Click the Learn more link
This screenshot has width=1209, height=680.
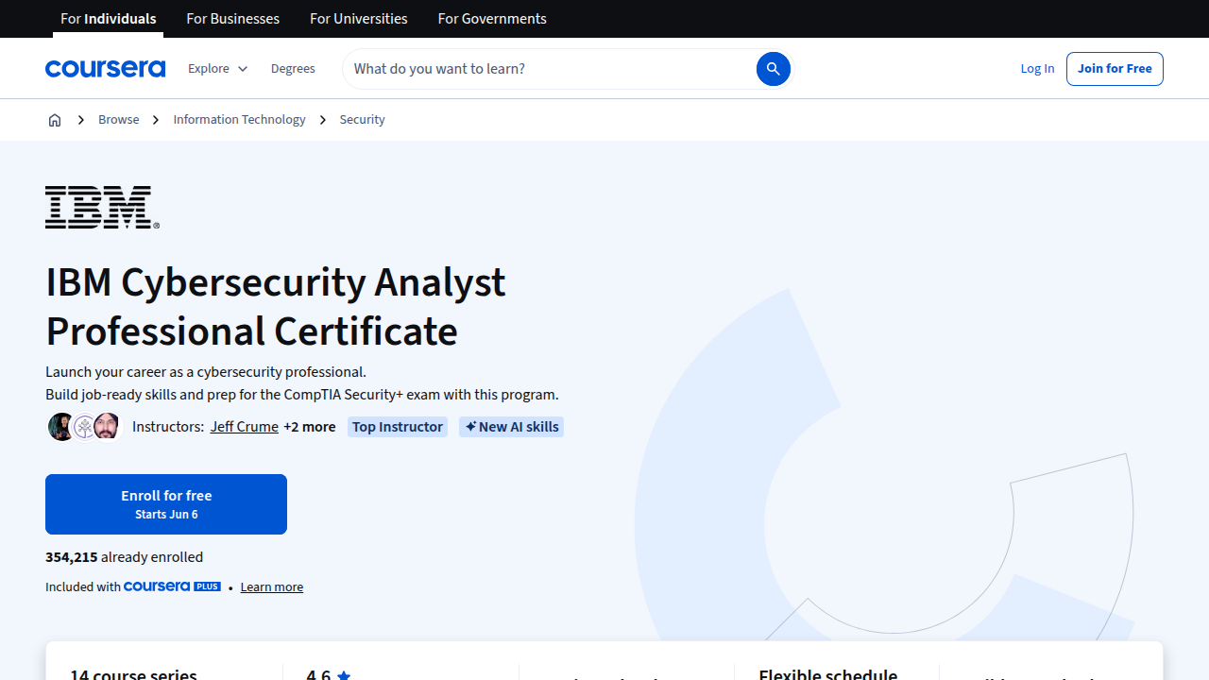click(x=271, y=587)
